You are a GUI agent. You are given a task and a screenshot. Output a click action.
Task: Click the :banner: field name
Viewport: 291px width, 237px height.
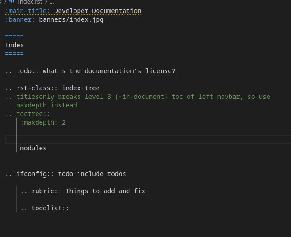(x=20, y=19)
